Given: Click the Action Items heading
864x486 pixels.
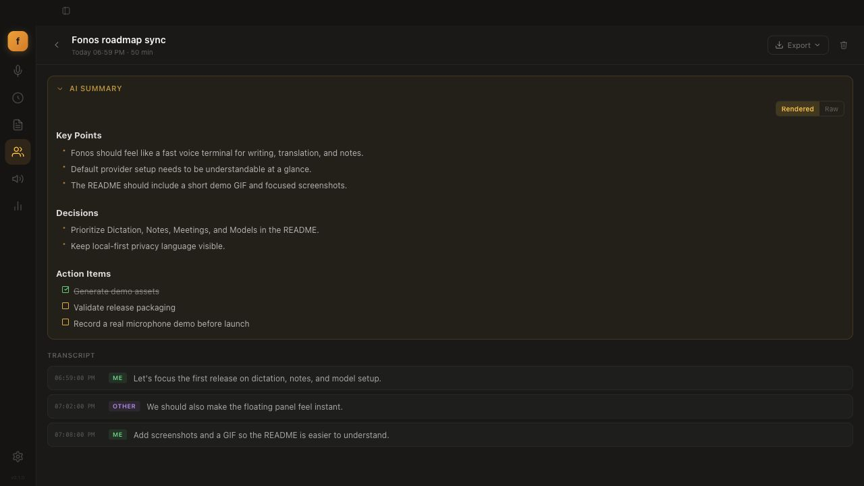Looking at the screenshot, I should point(83,274).
